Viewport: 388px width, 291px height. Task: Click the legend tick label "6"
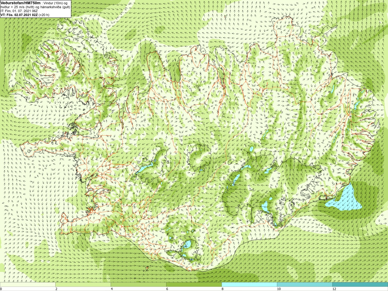[167, 289]
